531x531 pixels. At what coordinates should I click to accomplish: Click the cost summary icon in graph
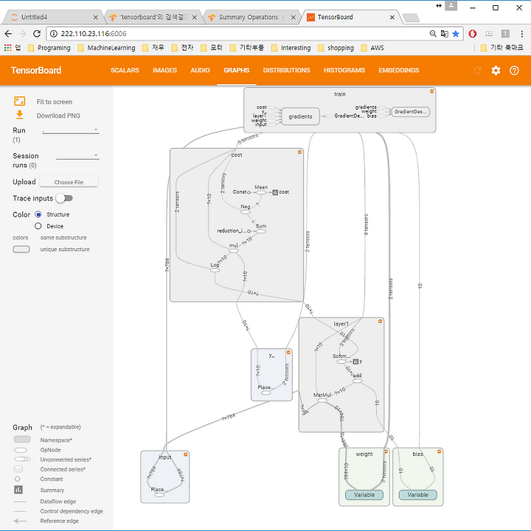pos(275,192)
